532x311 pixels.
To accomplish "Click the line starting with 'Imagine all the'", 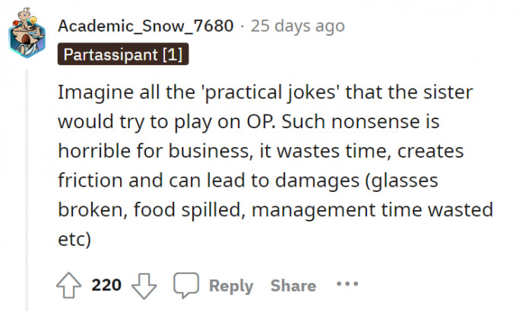I will [x=265, y=92].
